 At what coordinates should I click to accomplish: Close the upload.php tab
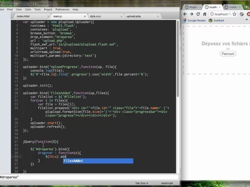pos(158,16)
